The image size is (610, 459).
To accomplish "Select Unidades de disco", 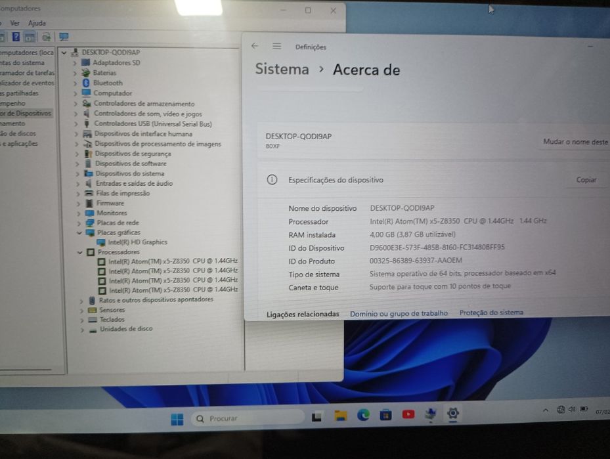I will point(126,329).
